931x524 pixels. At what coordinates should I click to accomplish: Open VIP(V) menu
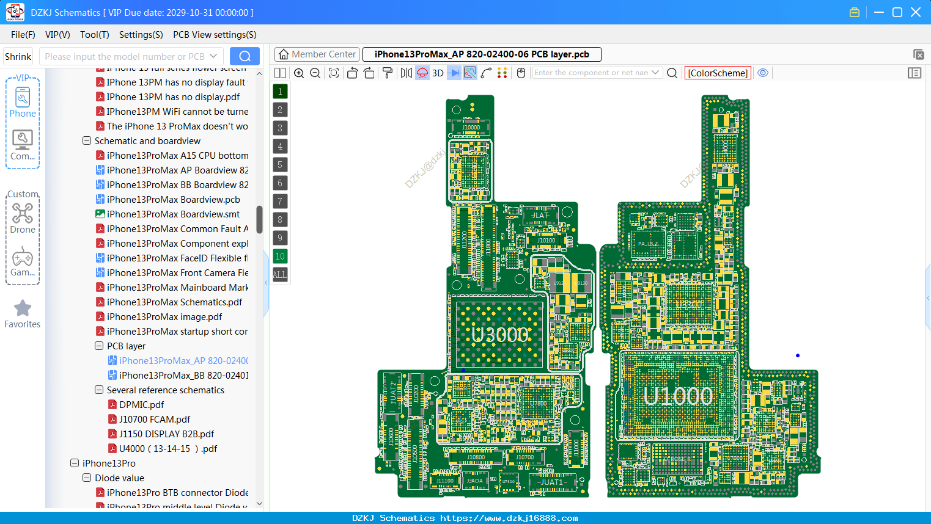tap(57, 35)
